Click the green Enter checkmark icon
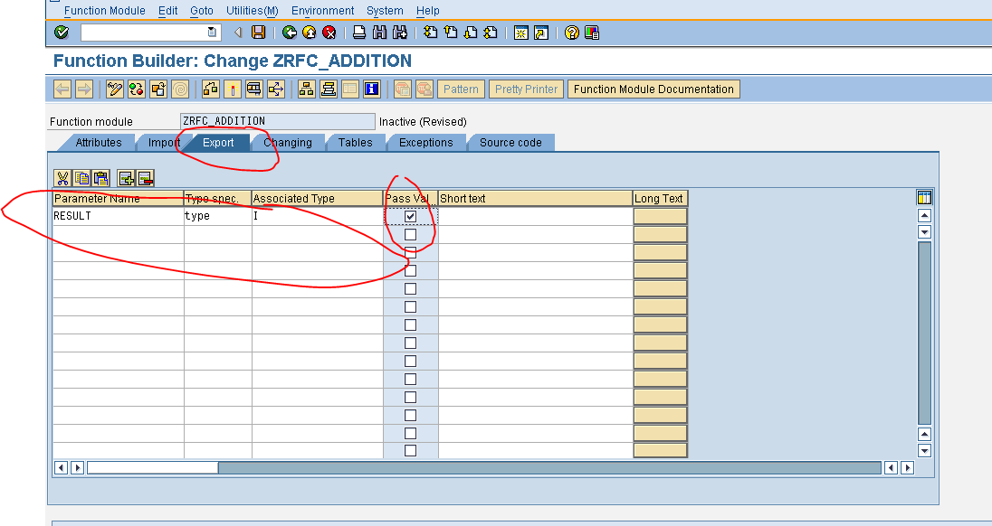 [x=62, y=33]
